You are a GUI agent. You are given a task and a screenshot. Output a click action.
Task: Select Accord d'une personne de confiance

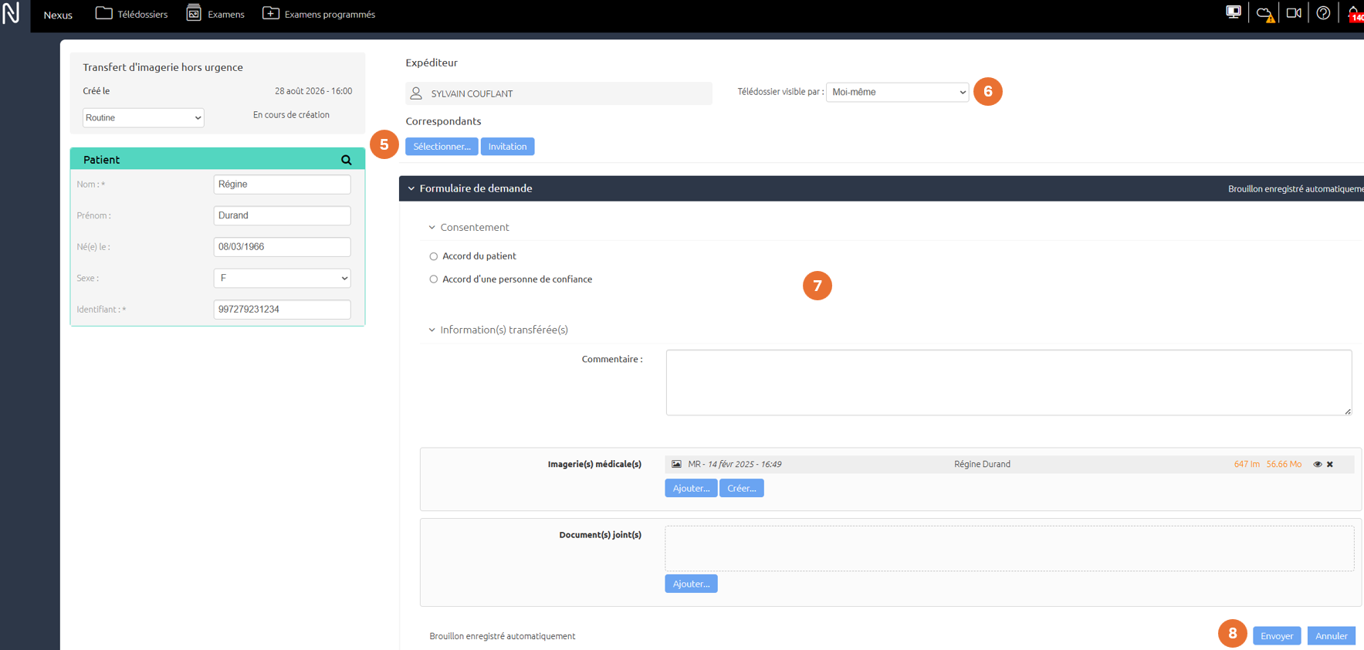point(434,279)
